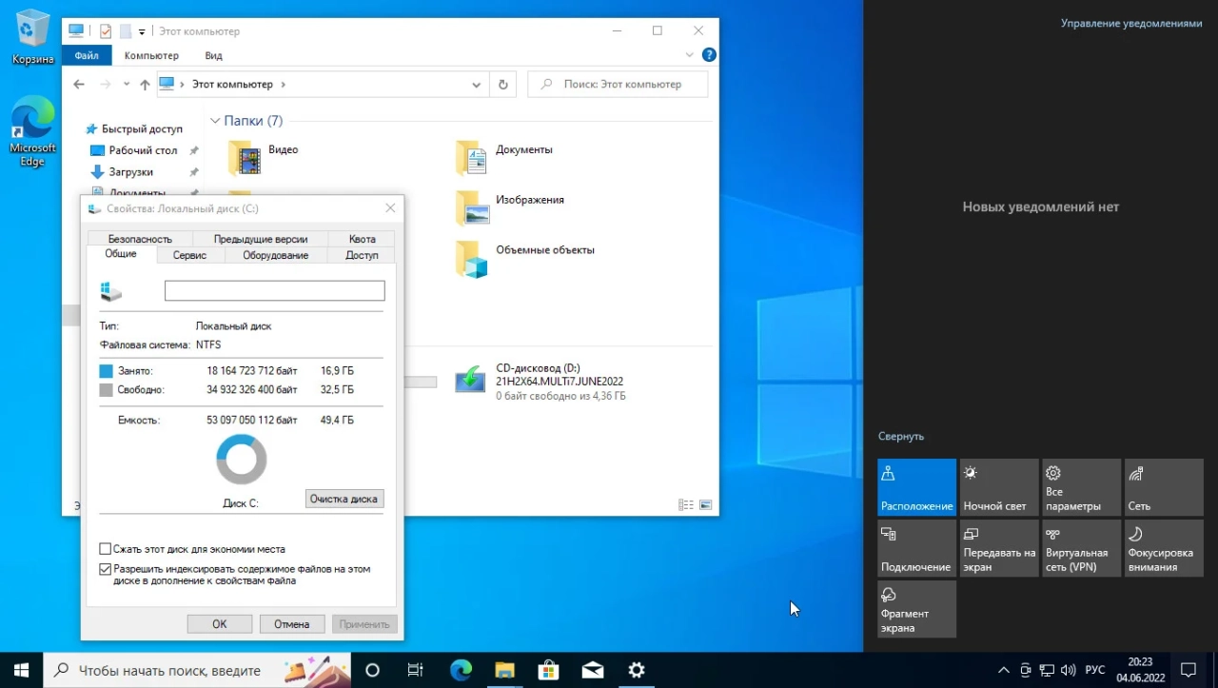This screenshot has height=688, width=1218.
Task: Click Передавать на экран quick action
Action: click(x=999, y=547)
